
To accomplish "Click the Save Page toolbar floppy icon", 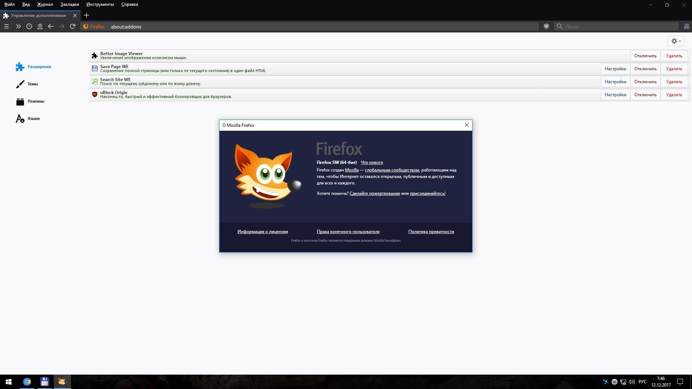I will (686, 26).
